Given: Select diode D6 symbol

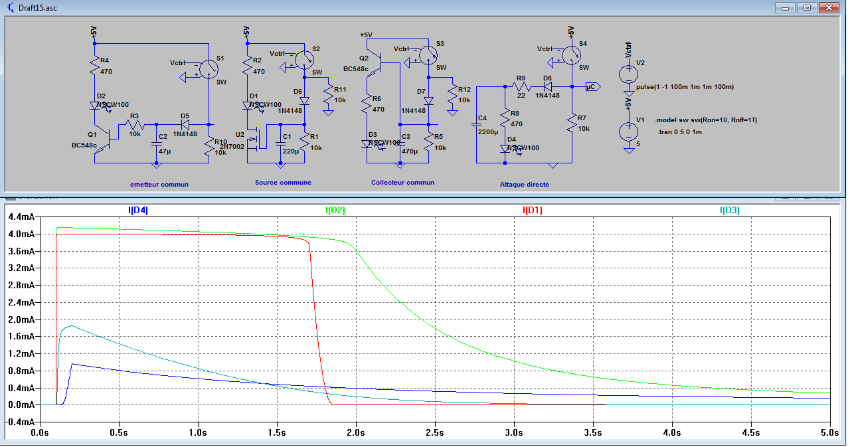Looking at the screenshot, I should pos(303,101).
